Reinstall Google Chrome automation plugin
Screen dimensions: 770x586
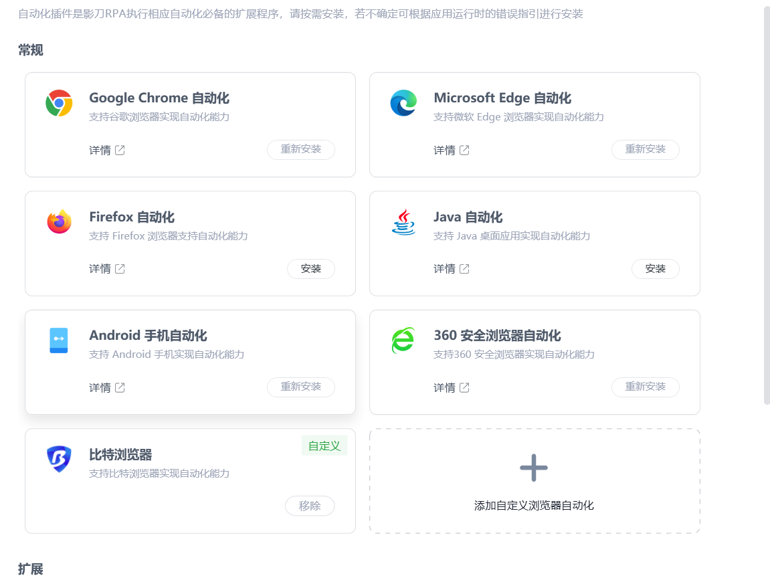301,149
